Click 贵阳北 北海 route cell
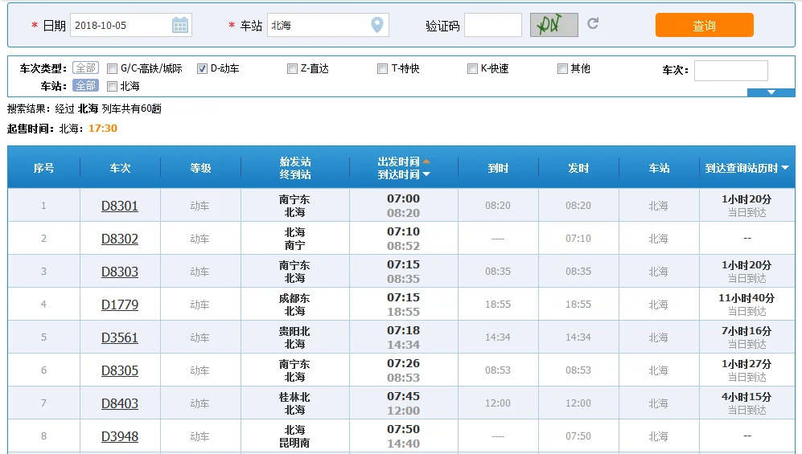This screenshot has height=454, width=802. pyautogui.click(x=294, y=337)
